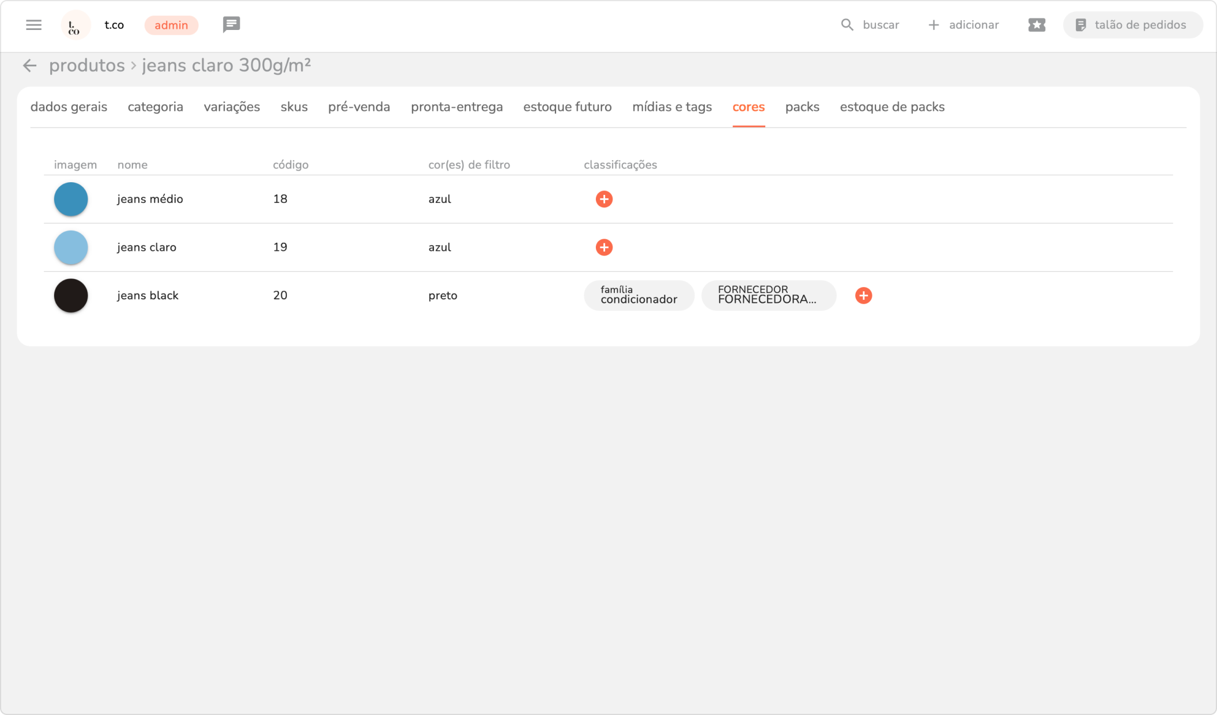Image resolution: width=1217 pixels, height=715 pixels.
Task: Open the hamburger menu icon
Action: tap(33, 25)
